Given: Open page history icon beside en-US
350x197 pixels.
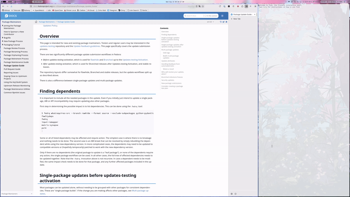Looking at the screenshot, I should click(220, 22).
